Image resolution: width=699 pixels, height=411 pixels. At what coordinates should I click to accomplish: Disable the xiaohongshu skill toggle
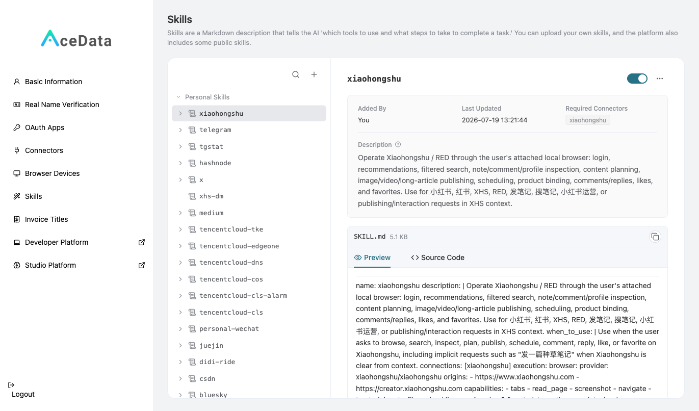(x=637, y=79)
